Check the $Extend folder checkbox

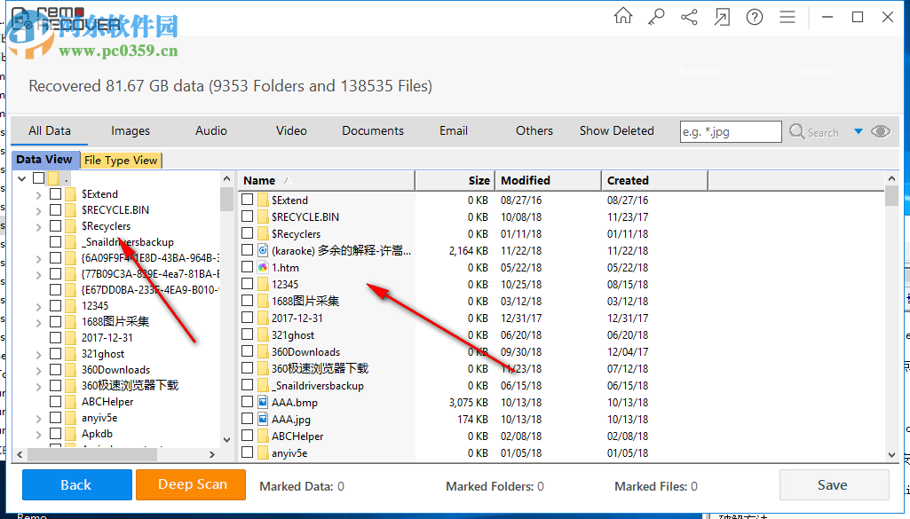248,200
